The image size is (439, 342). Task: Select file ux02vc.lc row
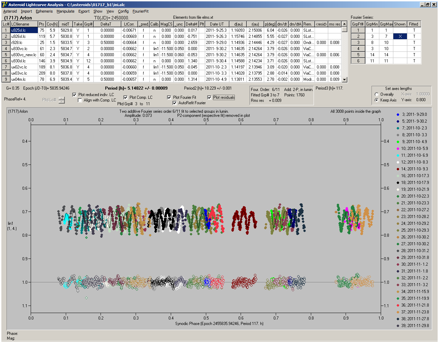pos(24,67)
